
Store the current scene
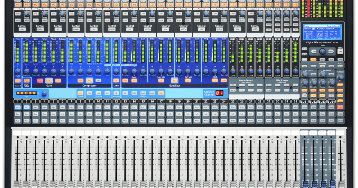pos(331,59)
